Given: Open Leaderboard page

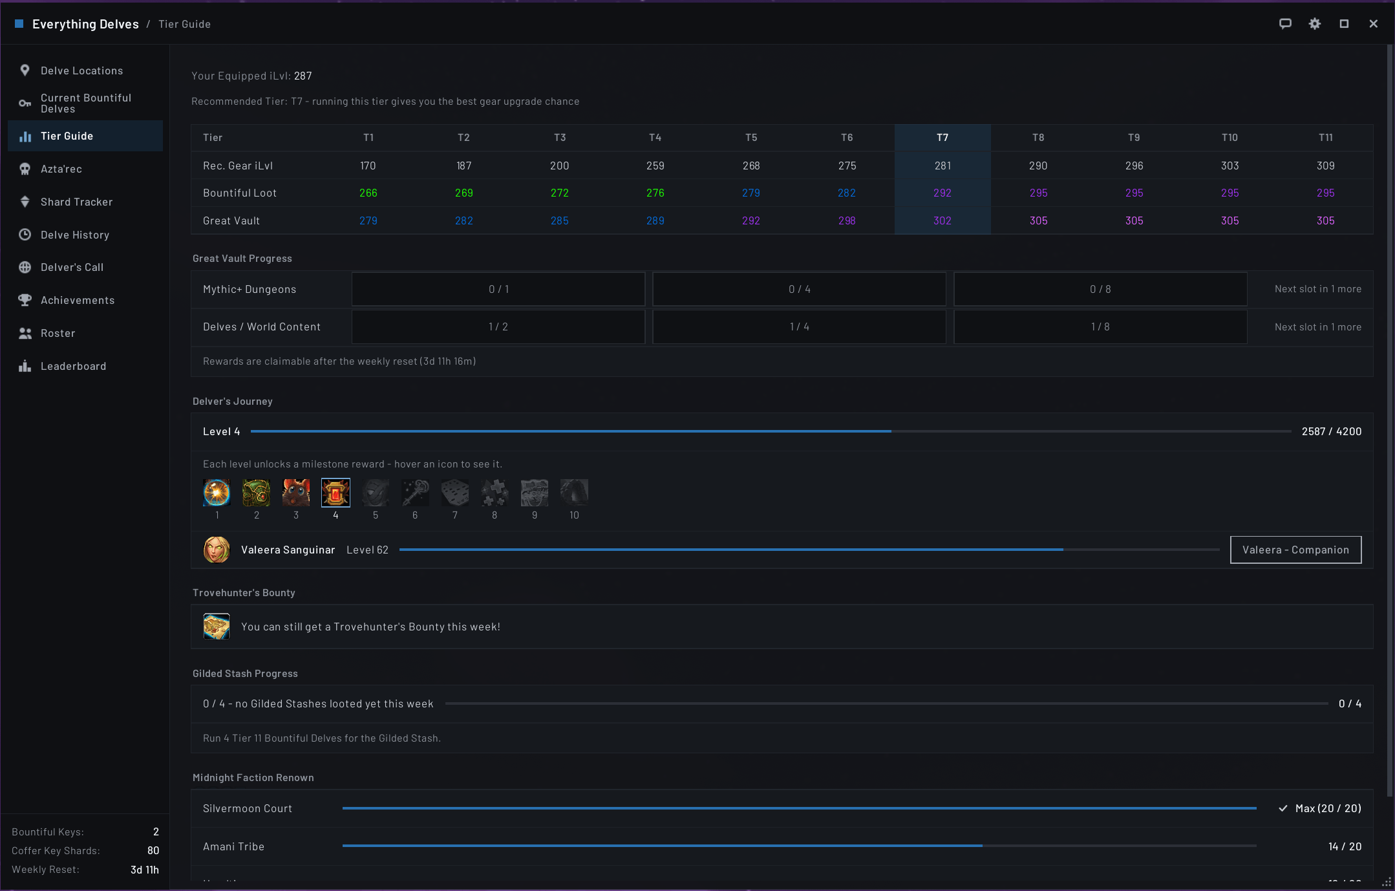Looking at the screenshot, I should click(85, 366).
